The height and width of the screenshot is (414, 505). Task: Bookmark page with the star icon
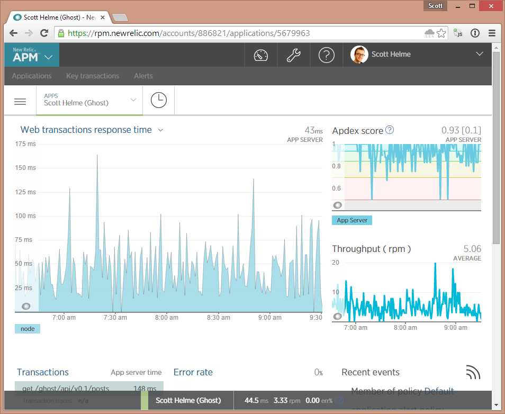click(441, 33)
